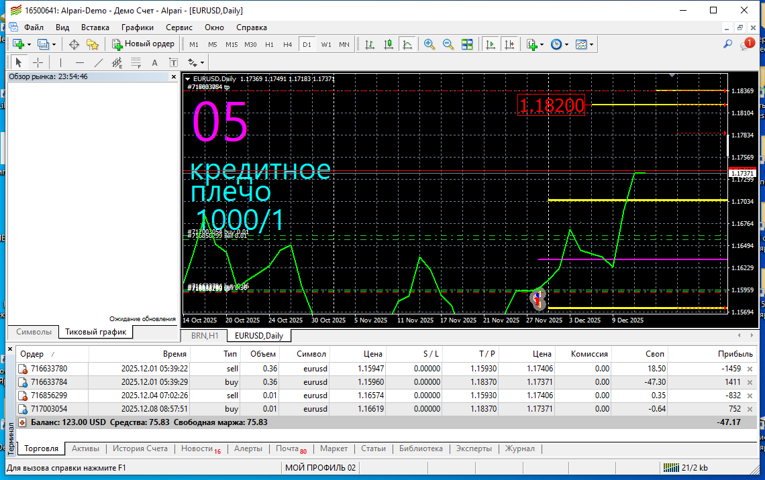Viewport: 765px width, 480px height.
Task: Click the Новый ордер button
Action: click(144, 44)
